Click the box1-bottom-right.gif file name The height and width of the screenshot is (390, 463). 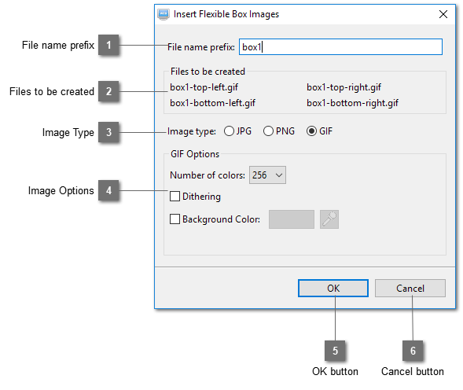point(353,103)
